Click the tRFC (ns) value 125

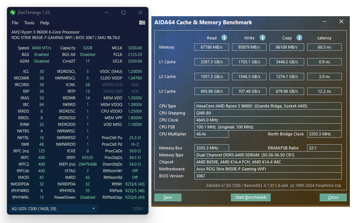click(42, 151)
